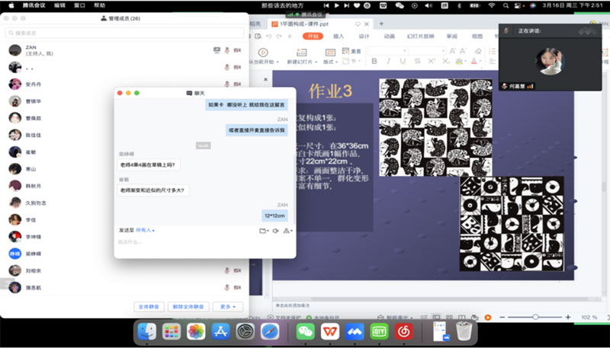Click the 全体静音 button

coord(149,307)
